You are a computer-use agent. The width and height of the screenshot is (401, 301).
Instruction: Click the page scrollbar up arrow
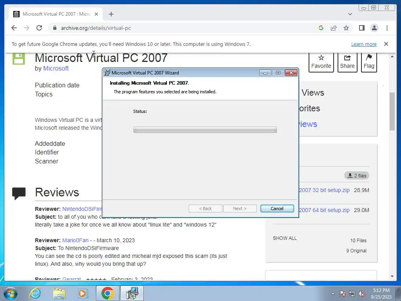[392, 56]
